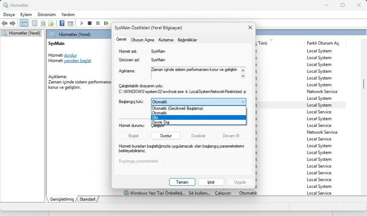Click the Forward arrow in the toolbar

[13, 23]
